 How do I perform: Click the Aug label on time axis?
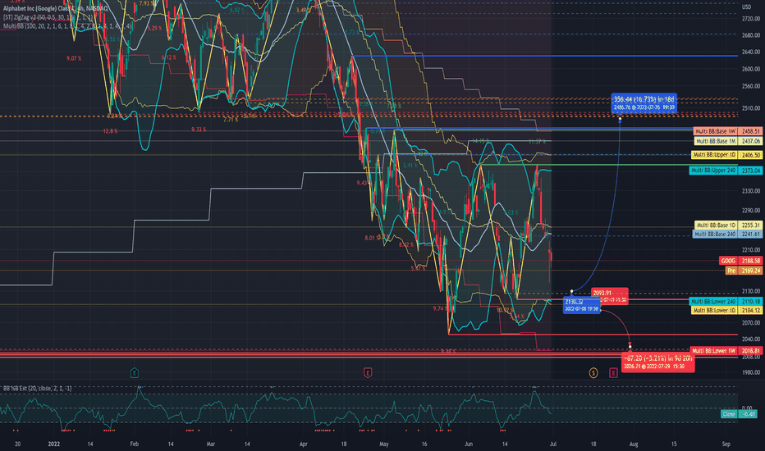(x=634, y=444)
